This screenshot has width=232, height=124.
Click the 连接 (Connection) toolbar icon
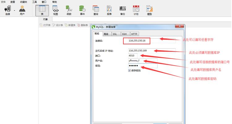point(7,10)
